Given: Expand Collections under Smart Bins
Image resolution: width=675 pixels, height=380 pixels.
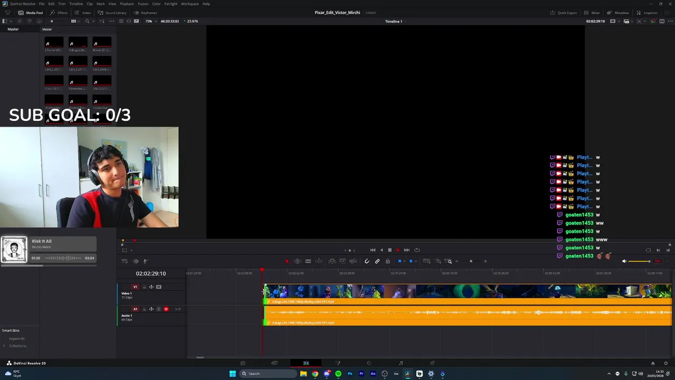Looking at the screenshot, I should click(4, 346).
